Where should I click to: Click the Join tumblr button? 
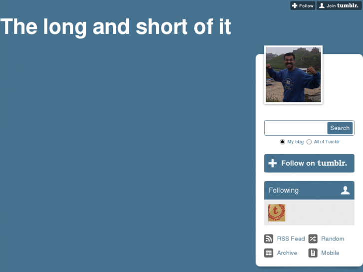point(339,5)
